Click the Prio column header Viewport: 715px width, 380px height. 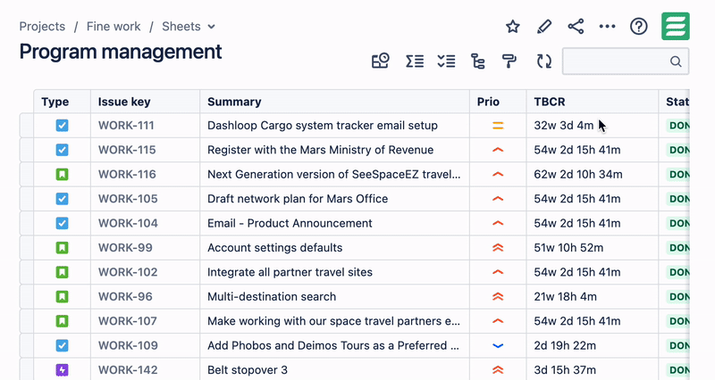coord(498,102)
